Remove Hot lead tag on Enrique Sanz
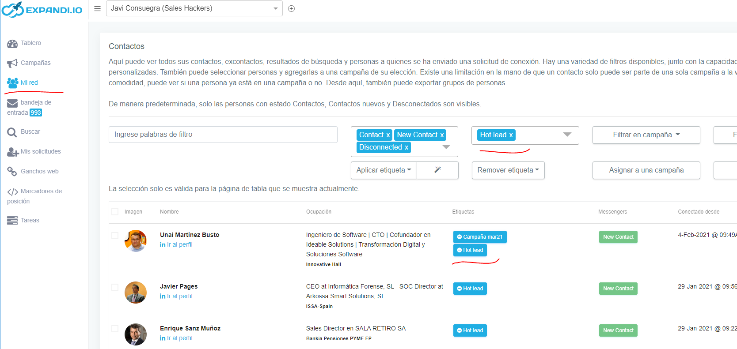Image resolution: width=737 pixels, height=349 pixels. click(x=460, y=330)
